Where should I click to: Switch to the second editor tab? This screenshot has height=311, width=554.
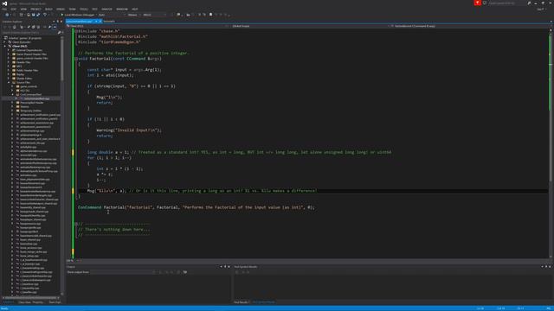(109, 21)
